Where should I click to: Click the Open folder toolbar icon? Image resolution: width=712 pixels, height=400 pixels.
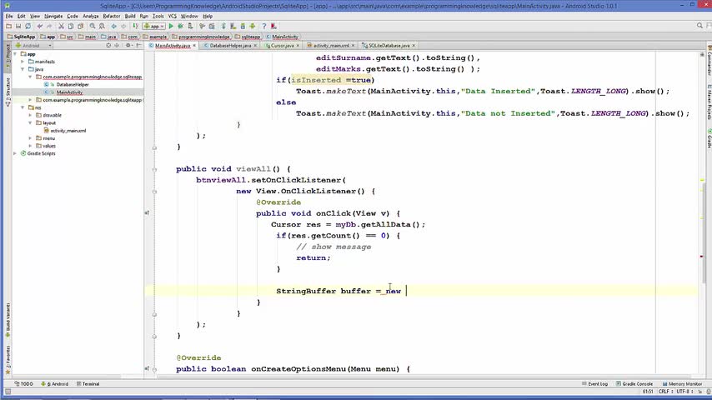8,27
